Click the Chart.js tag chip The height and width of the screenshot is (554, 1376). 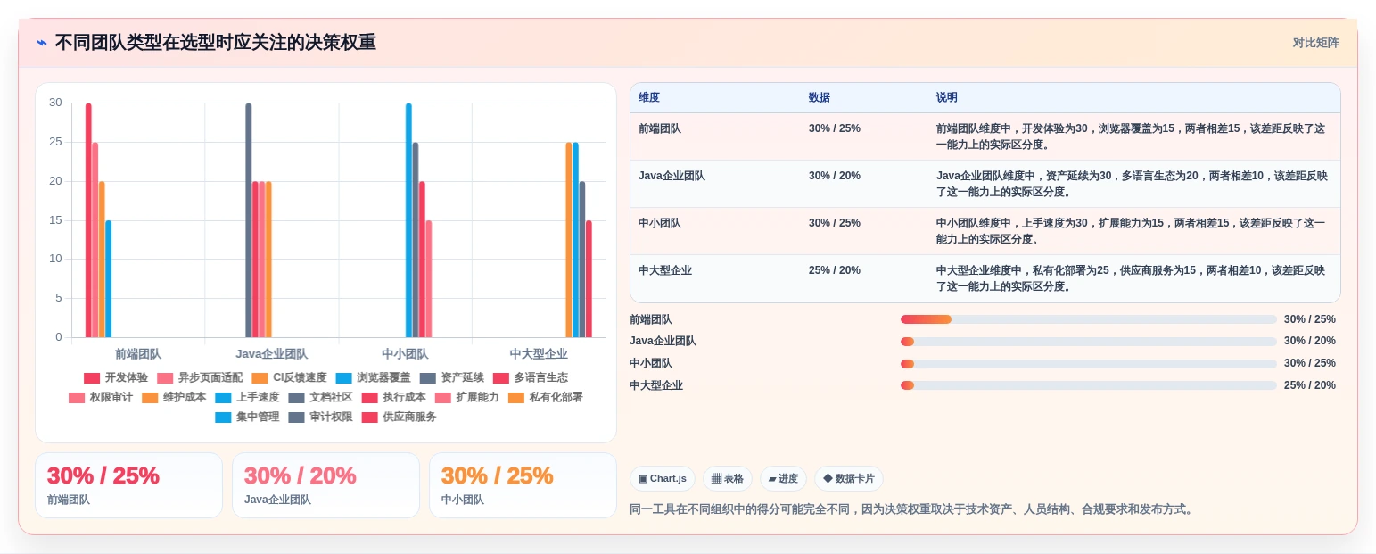point(663,478)
